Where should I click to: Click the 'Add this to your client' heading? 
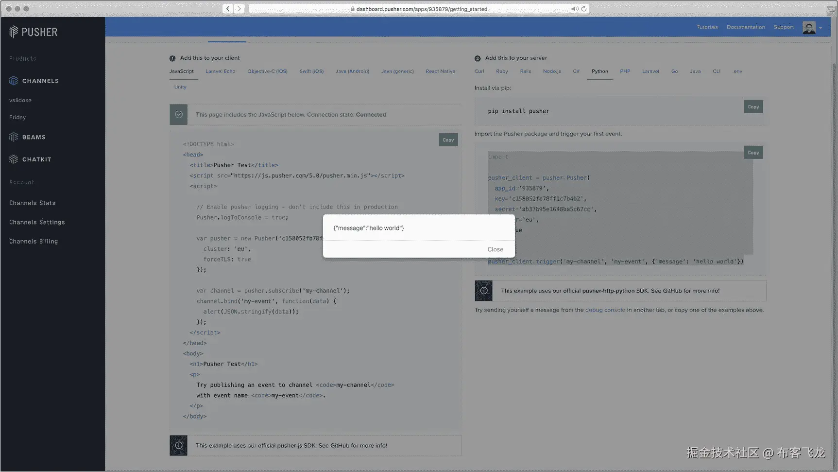click(x=210, y=58)
